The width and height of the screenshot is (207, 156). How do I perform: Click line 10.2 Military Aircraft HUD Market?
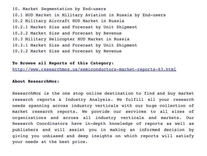tap(68, 21)
